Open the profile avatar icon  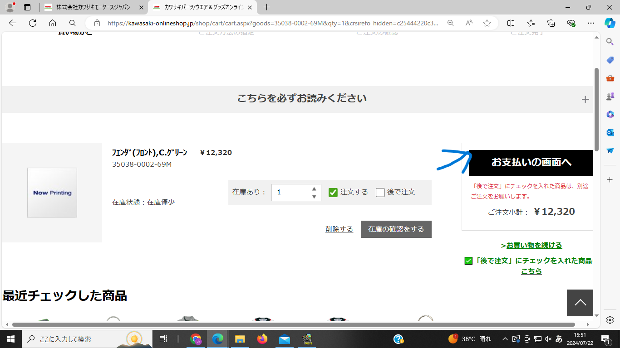pos(10,7)
